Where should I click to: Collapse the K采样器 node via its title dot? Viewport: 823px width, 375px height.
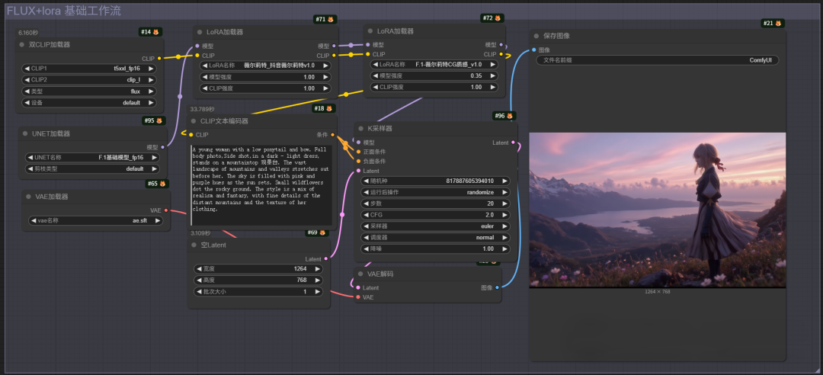pos(360,129)
